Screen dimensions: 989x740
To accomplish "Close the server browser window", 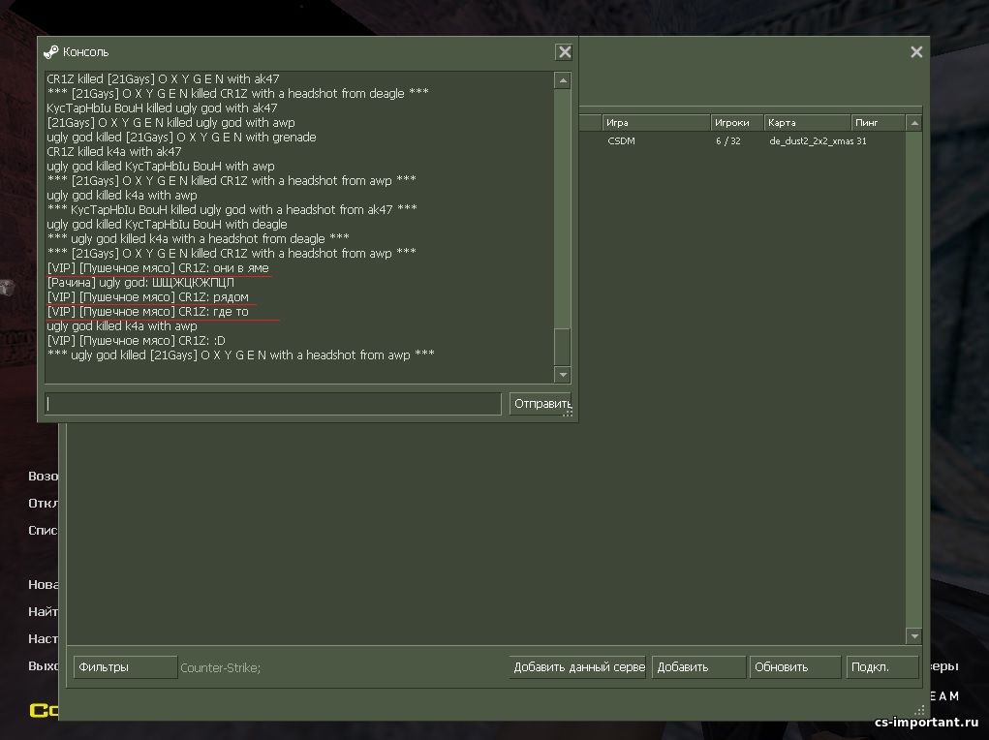I will [x=916, y=51].
